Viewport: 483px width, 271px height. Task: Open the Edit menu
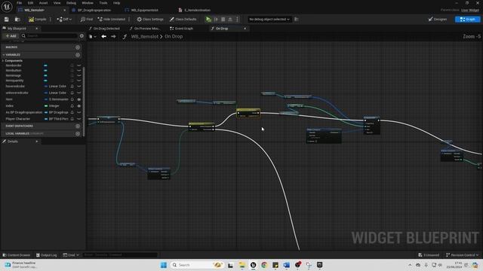(30, 3)
